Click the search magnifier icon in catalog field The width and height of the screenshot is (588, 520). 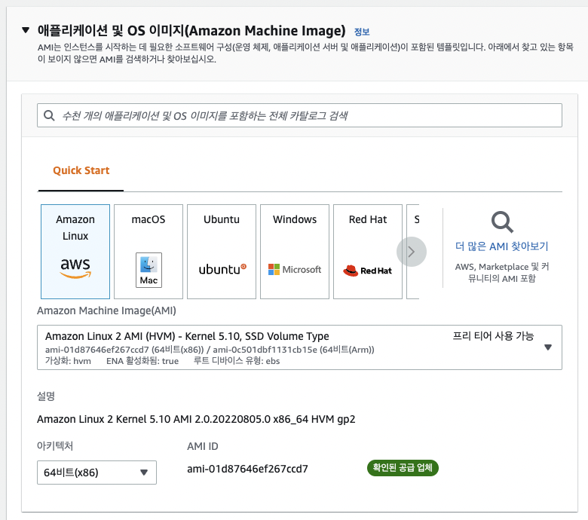(49, 115)
